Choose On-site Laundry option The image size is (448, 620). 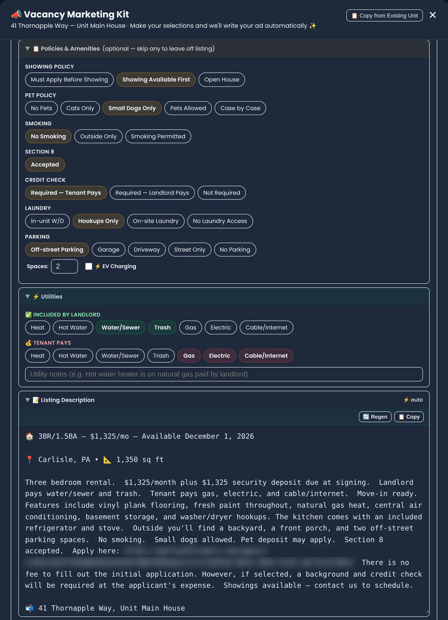pos(156,221)
